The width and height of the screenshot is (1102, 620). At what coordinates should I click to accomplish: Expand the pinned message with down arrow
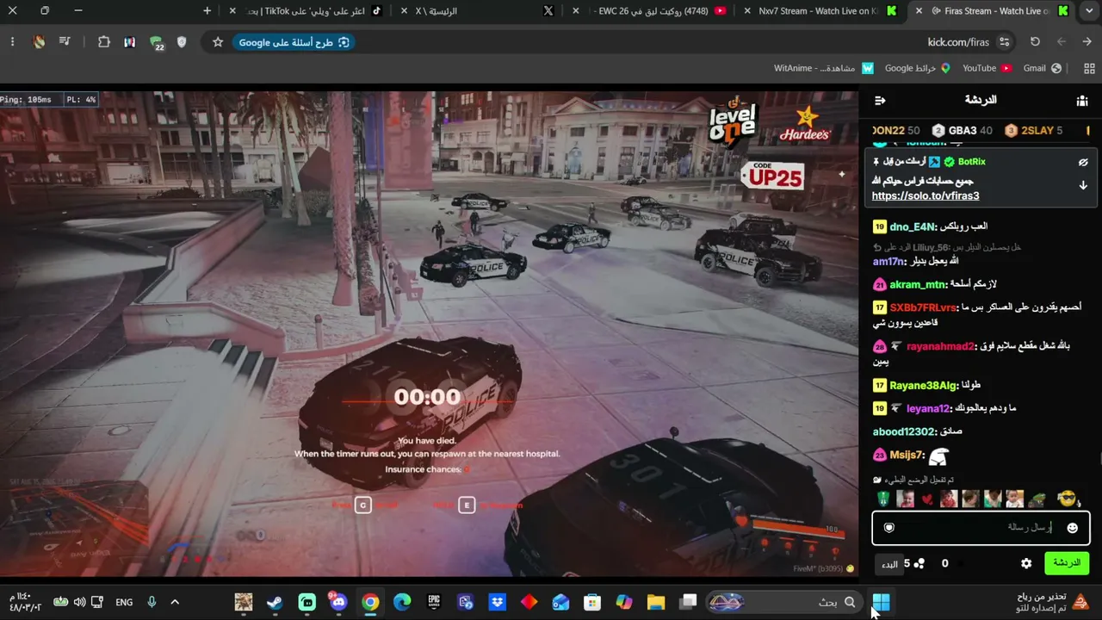pos(1083,185)
